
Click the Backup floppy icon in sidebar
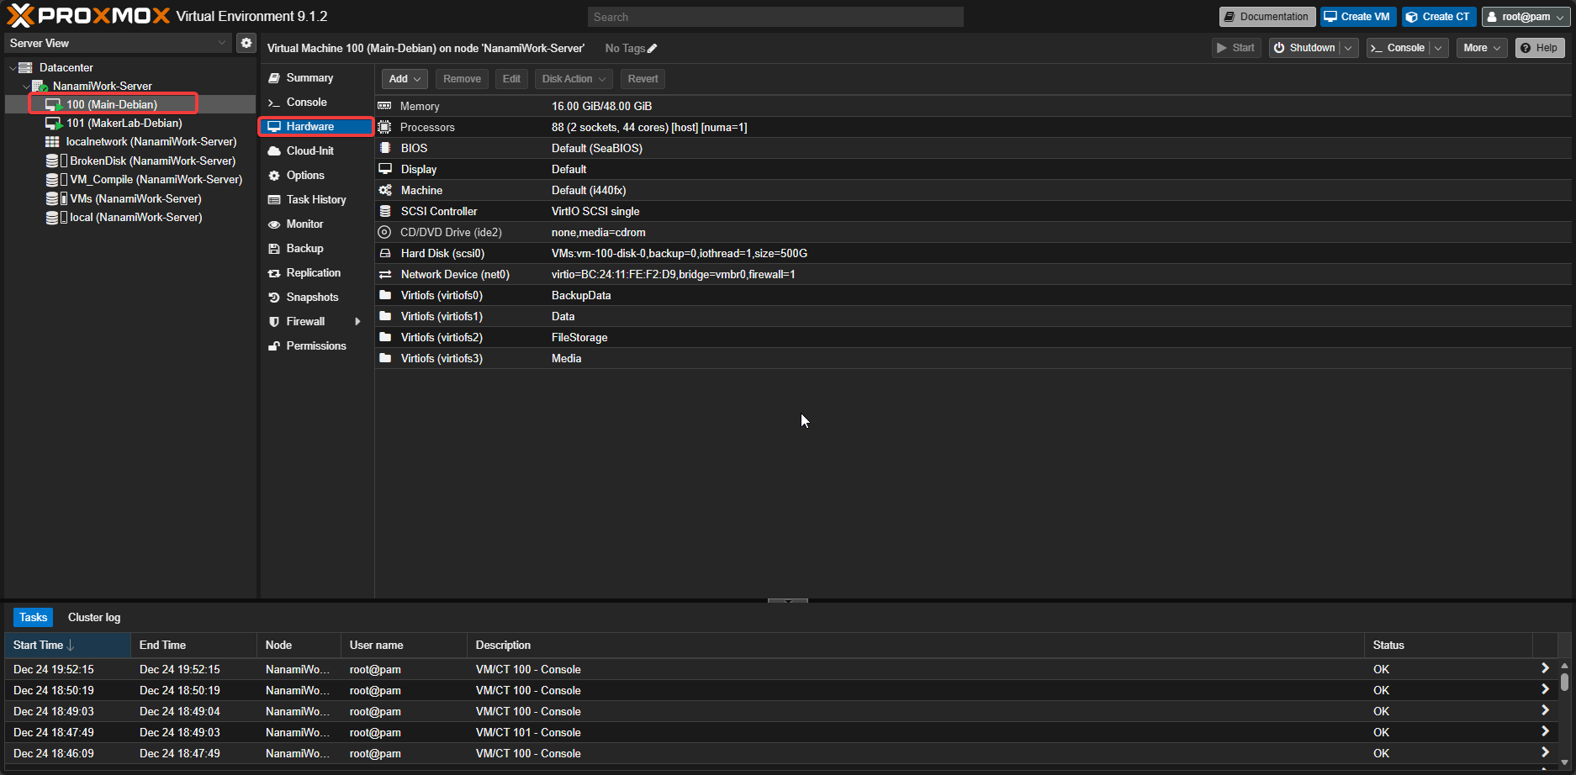tap(274, 249)
